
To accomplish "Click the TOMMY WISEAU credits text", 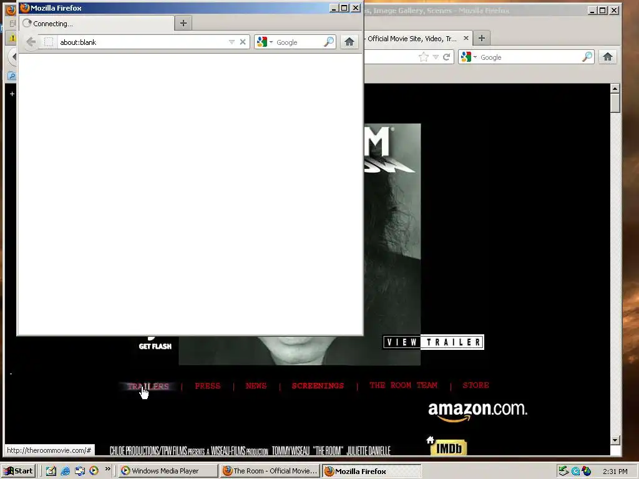I will [x=291, y=450].
